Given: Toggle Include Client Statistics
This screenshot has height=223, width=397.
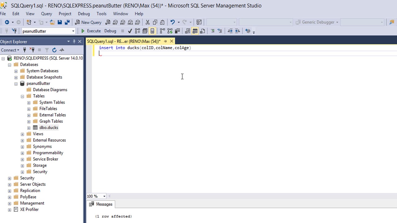Looking at the screenshot, I should [x=177, y=31].
